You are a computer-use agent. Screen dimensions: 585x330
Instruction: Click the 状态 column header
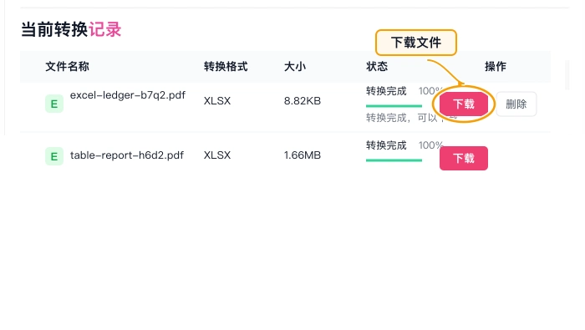pos(377,67)
